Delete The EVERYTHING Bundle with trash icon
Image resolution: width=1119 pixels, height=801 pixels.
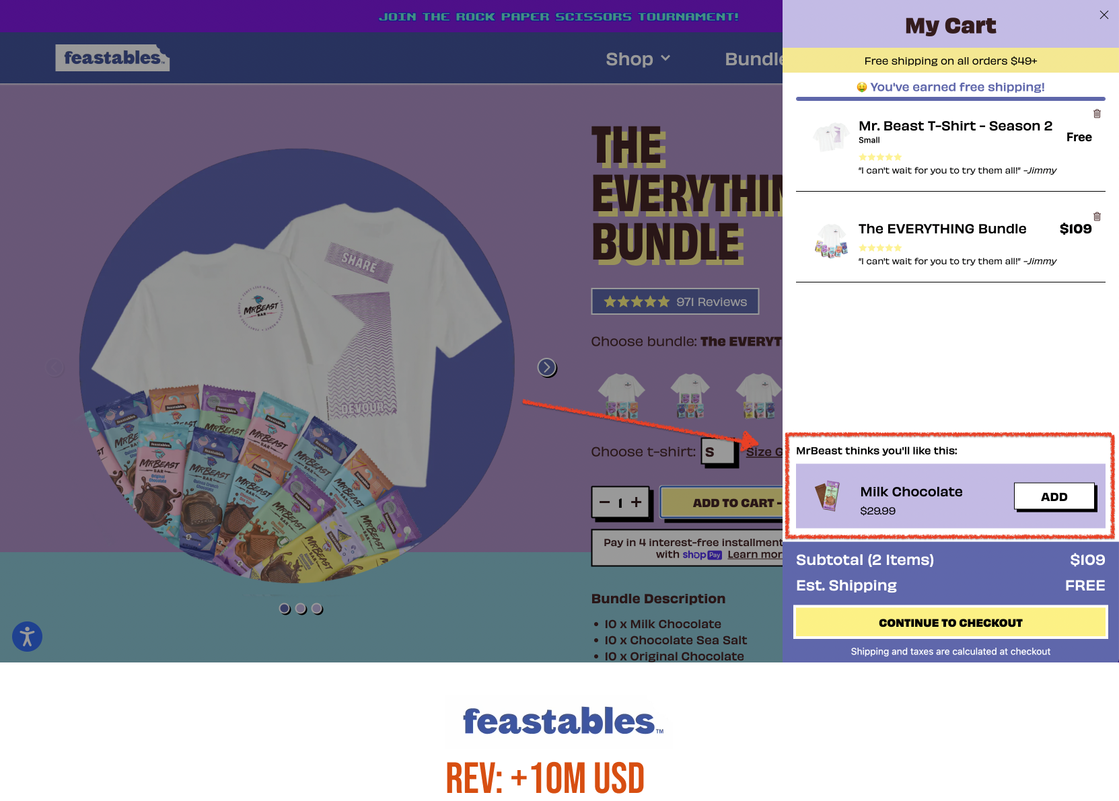[x=1097, y=217]
